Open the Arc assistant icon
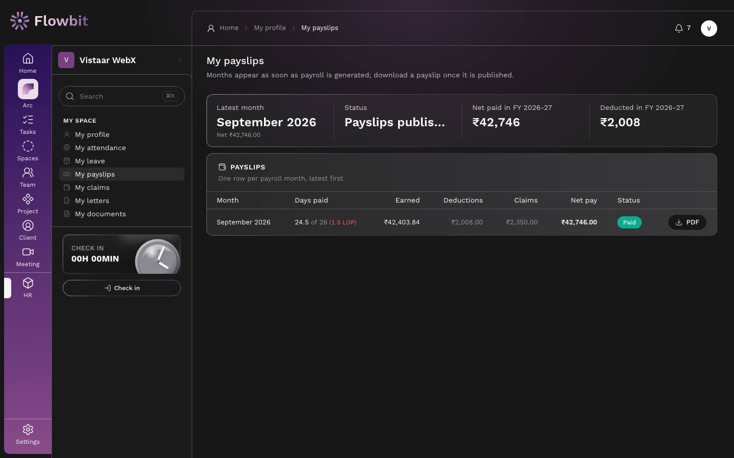The height and width of the screenshot is (458, 734). pos(28,89)
